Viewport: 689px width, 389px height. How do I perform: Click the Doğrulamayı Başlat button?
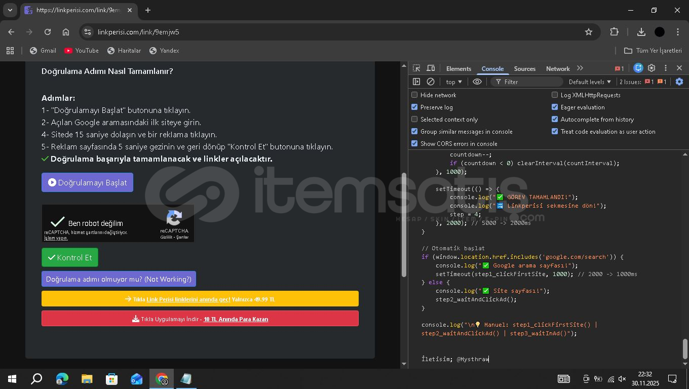click(x=87, y=182)
